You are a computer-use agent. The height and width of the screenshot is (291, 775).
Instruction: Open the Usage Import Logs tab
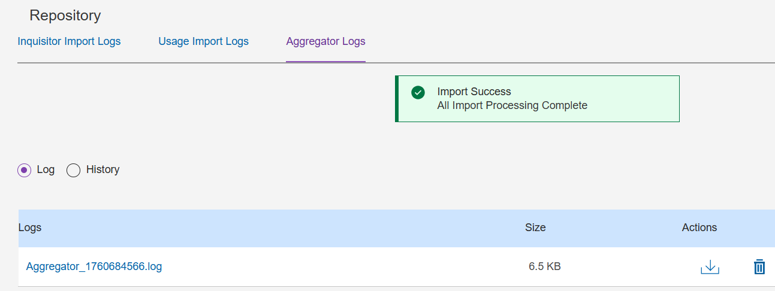click(203, 41)
